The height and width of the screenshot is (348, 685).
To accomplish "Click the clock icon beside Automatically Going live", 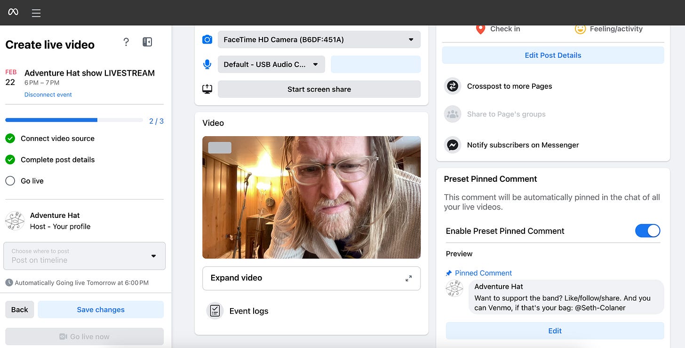I will pos(9,283).
